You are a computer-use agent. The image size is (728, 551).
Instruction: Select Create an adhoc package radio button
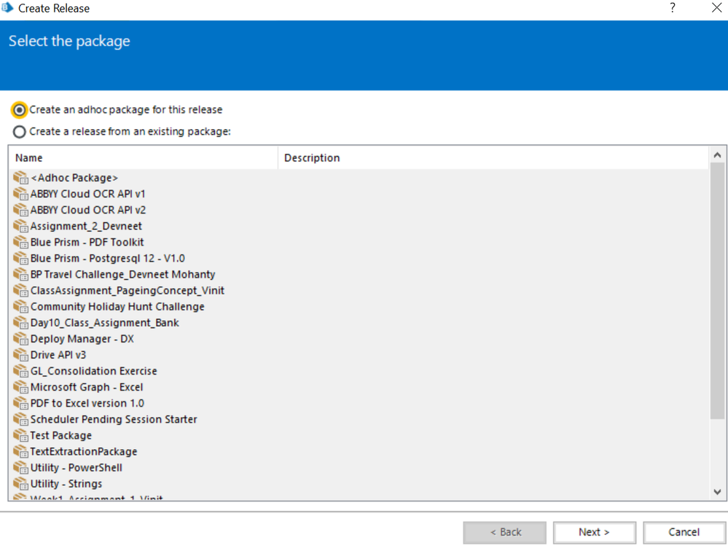pyautogui.click(x=19, y=110)
